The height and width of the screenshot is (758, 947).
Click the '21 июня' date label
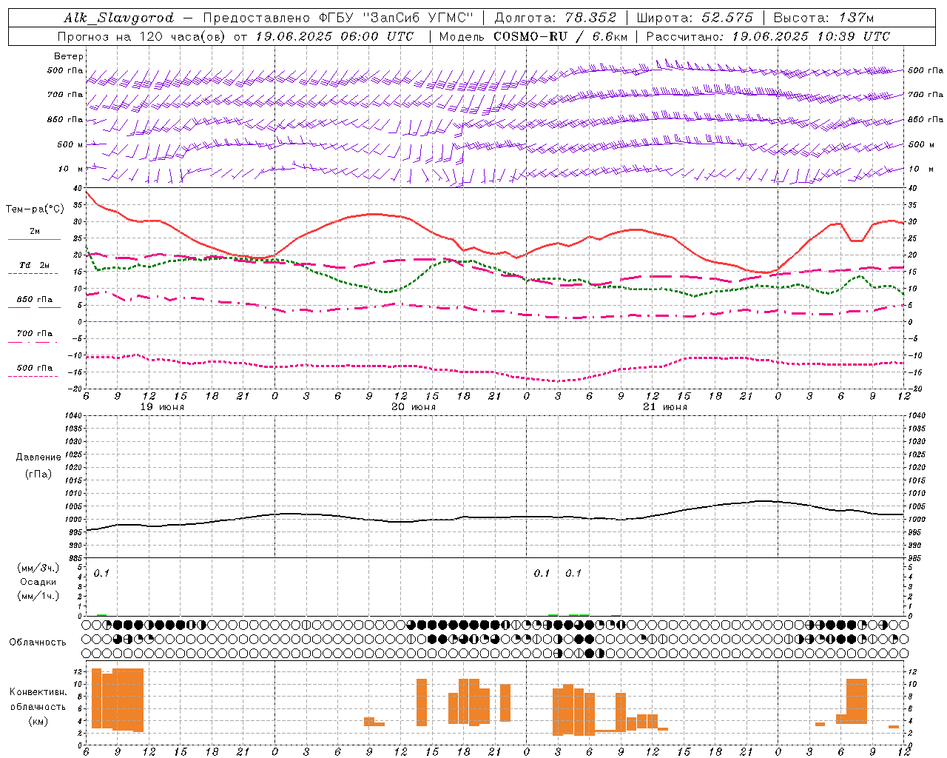point(665,406)
